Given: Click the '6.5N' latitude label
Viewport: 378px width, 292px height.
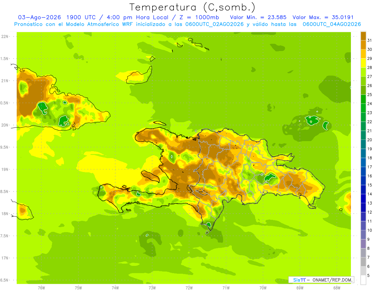Looking at the screenshot, I should click(x=5, y=280).
